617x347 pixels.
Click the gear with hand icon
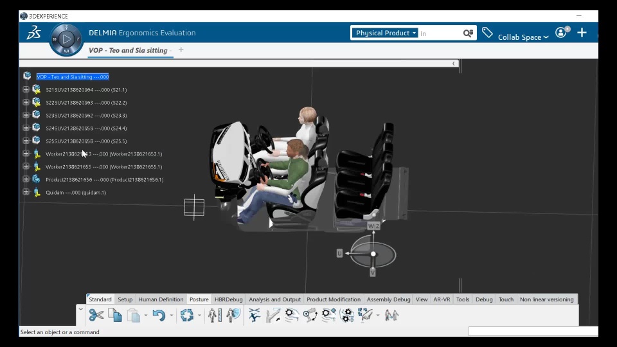[x=292, y=315]
